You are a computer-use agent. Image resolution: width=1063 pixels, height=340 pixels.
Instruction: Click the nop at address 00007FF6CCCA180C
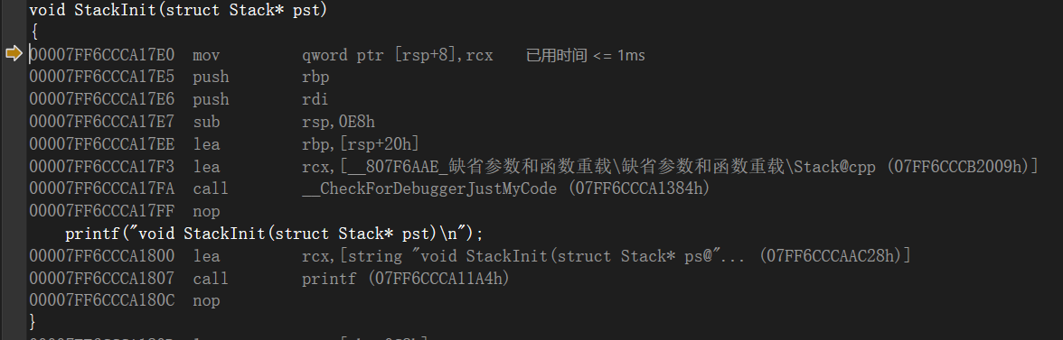pyautogui.click(x=125, y=301)
